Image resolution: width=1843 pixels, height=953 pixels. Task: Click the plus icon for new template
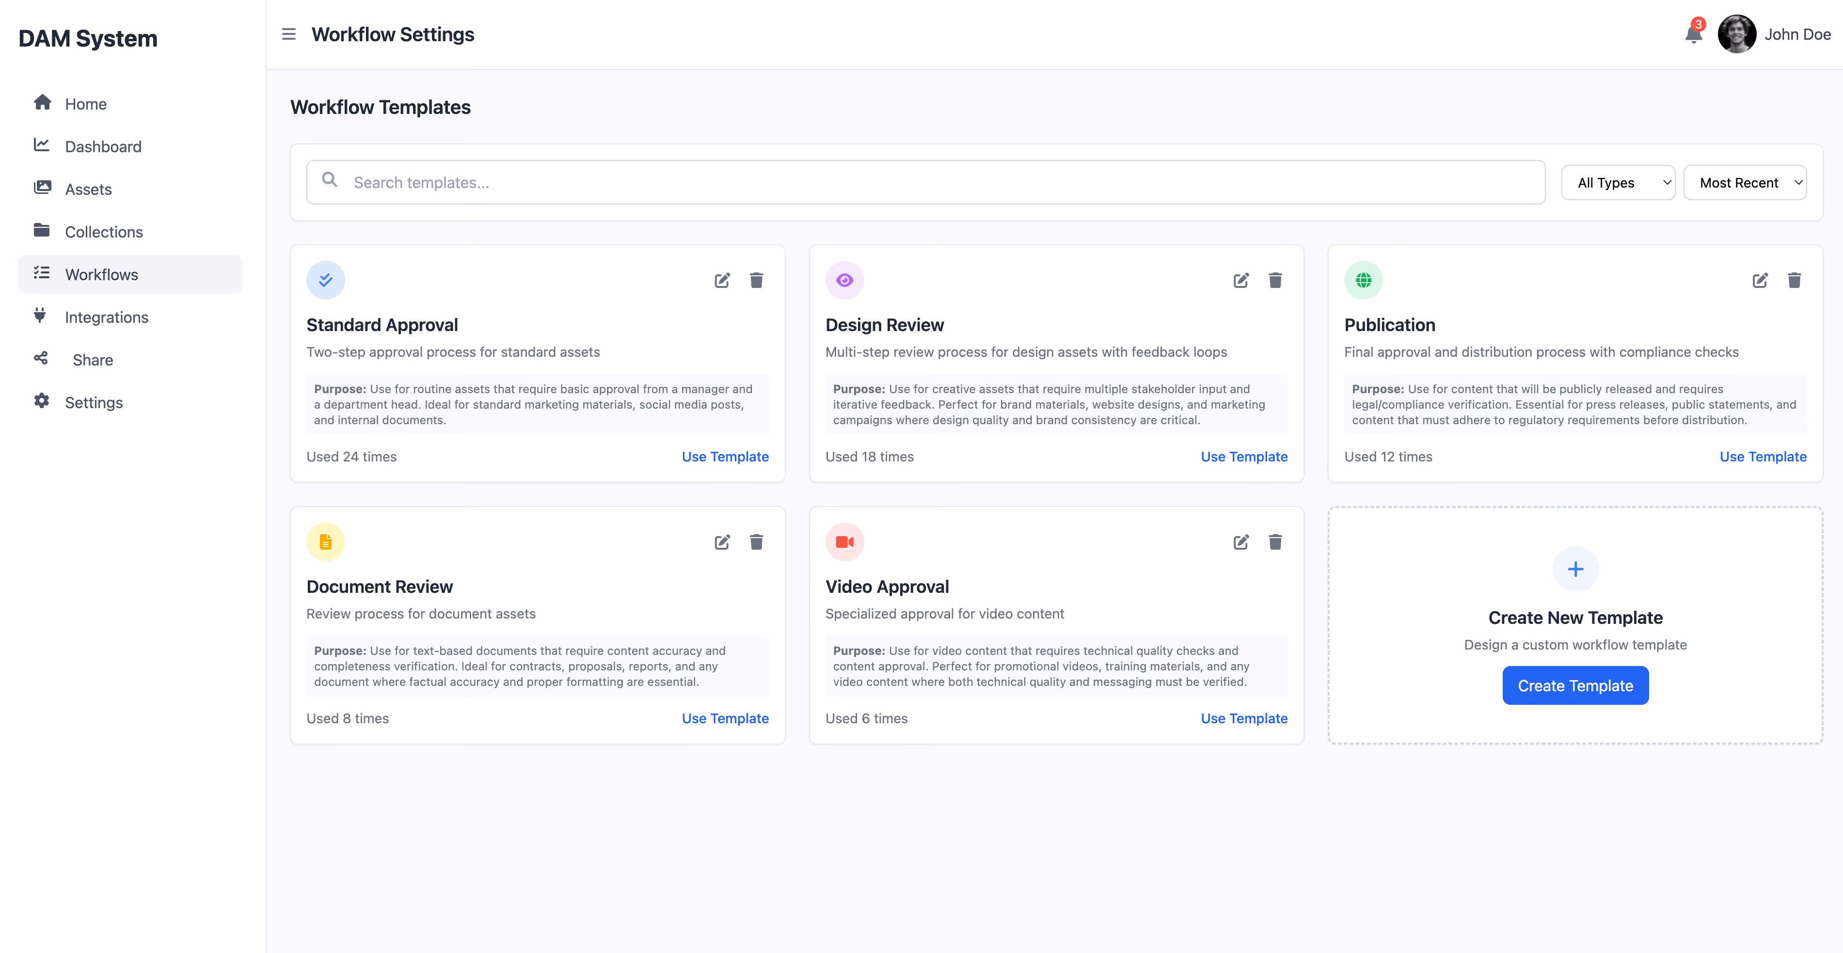click(x=1575, y=569)
